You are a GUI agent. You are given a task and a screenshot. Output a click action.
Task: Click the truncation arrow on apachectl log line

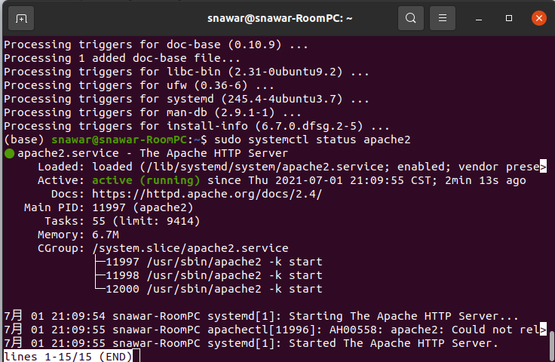[x=543, y=330]
